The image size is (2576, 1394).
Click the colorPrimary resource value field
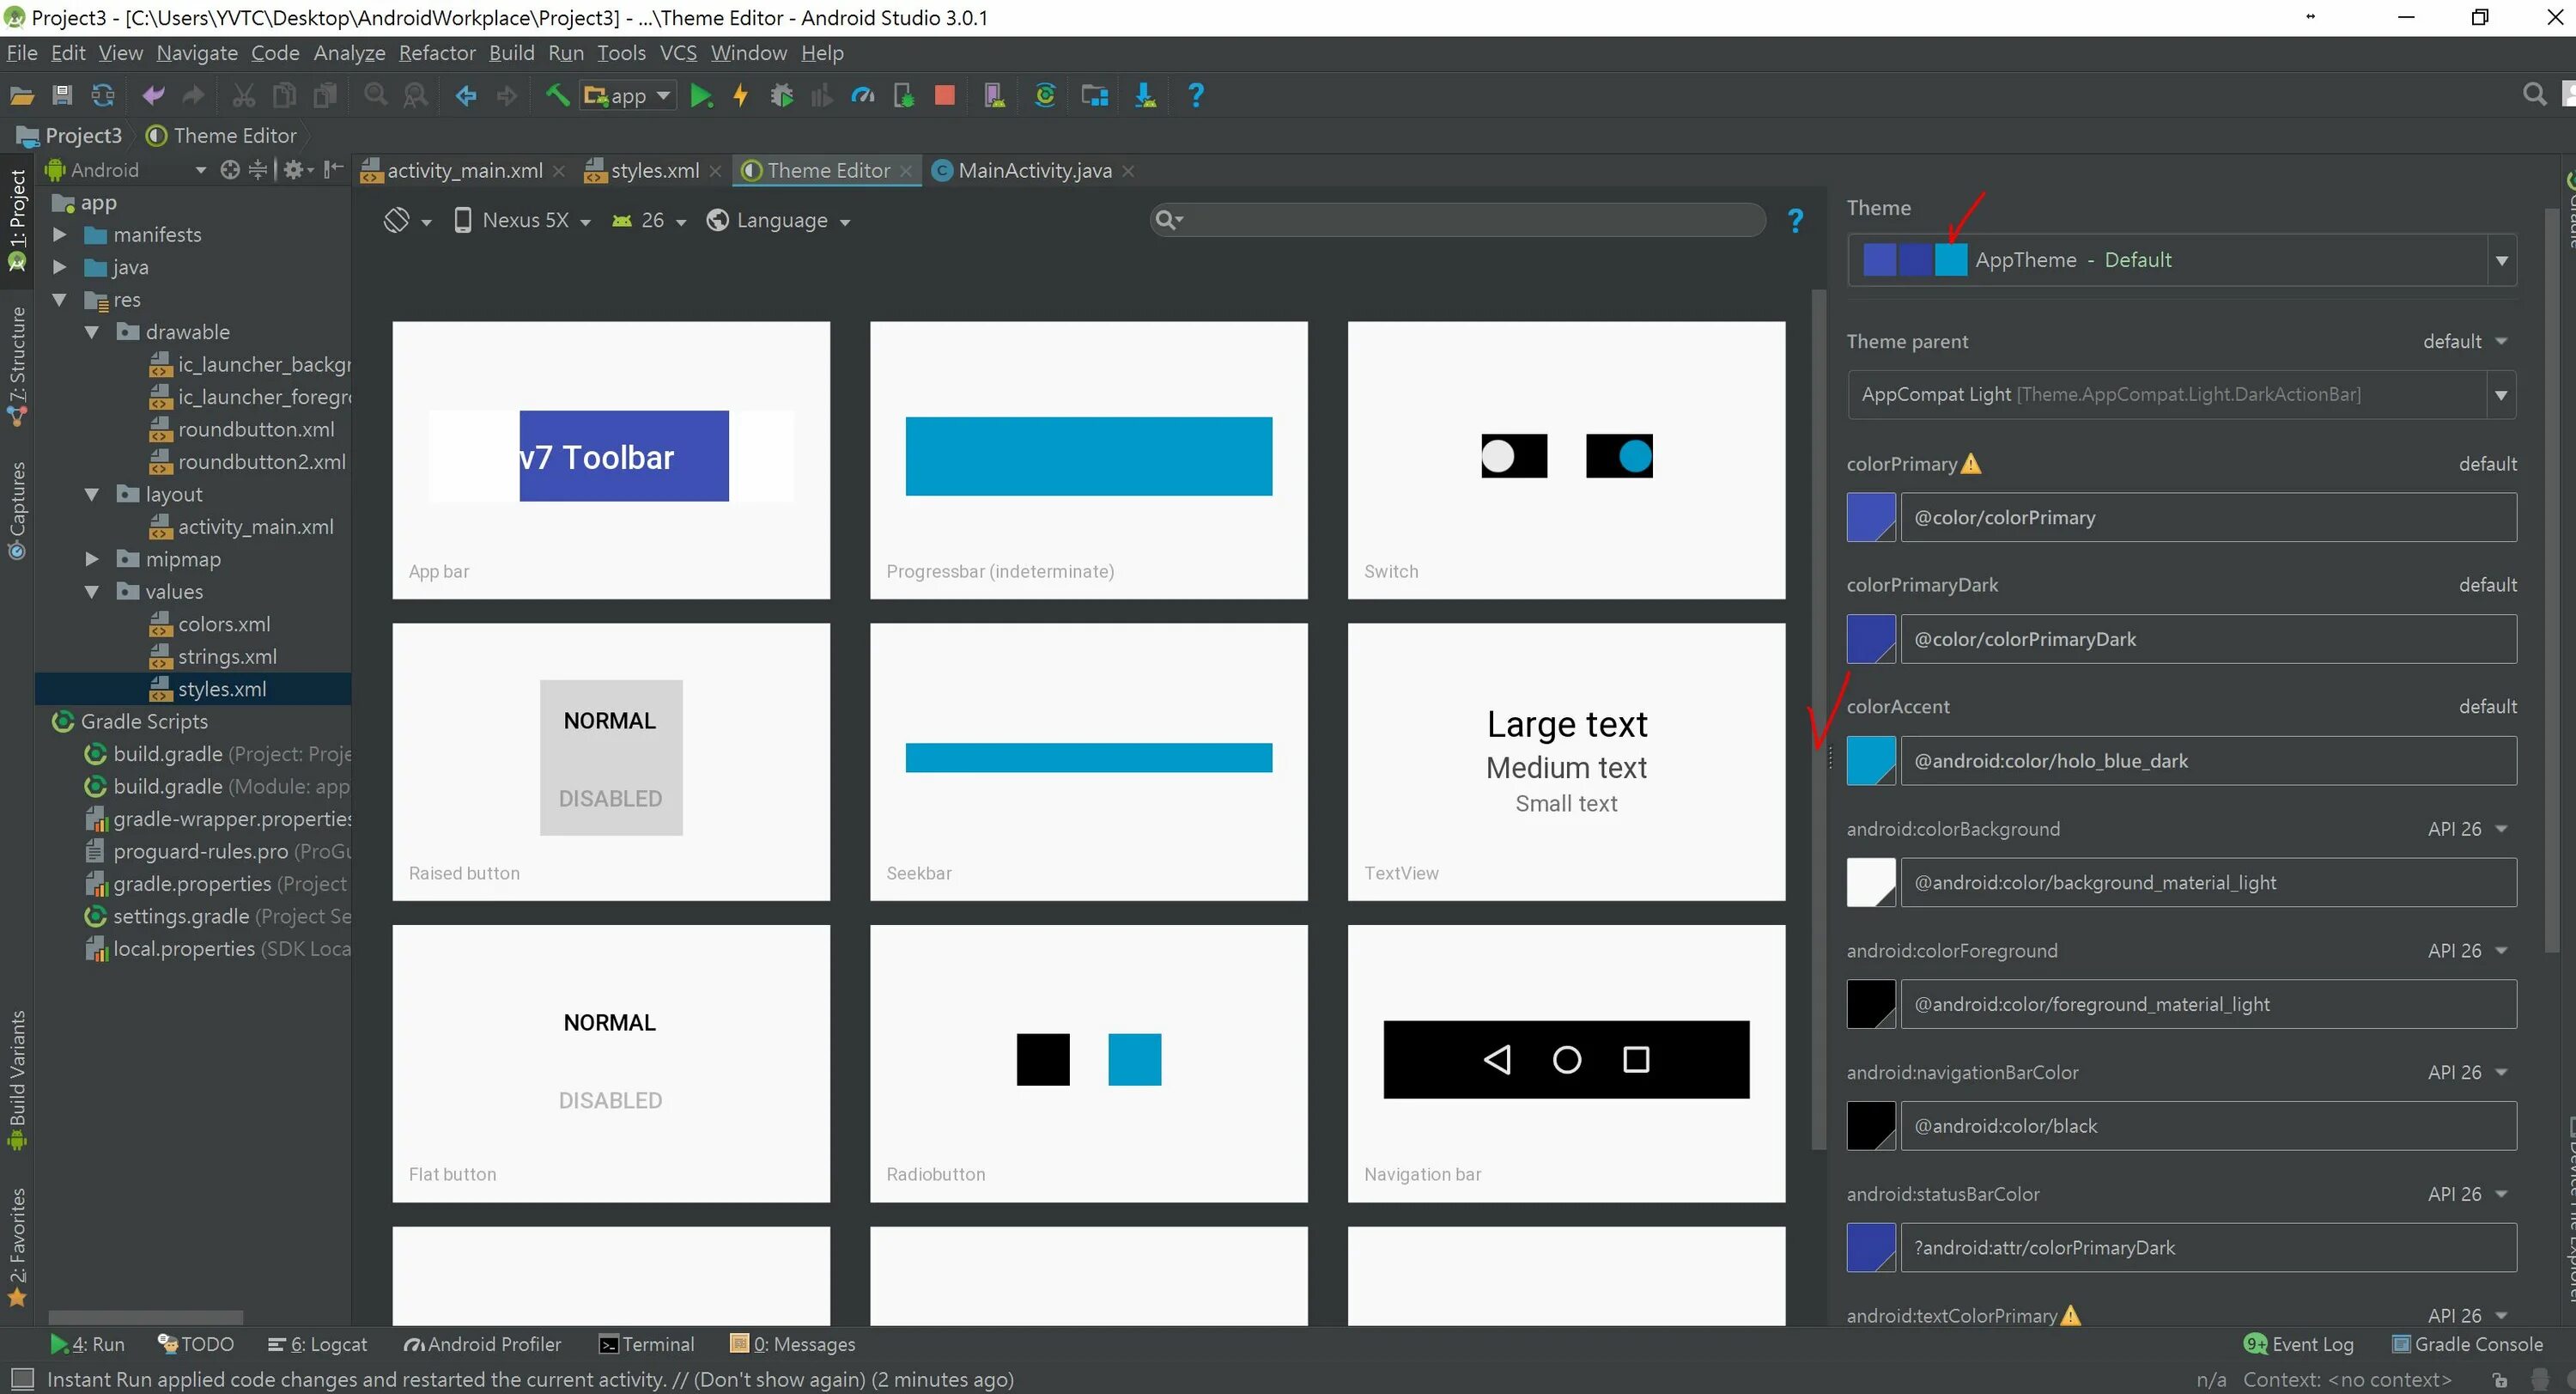coord(2207,518)
